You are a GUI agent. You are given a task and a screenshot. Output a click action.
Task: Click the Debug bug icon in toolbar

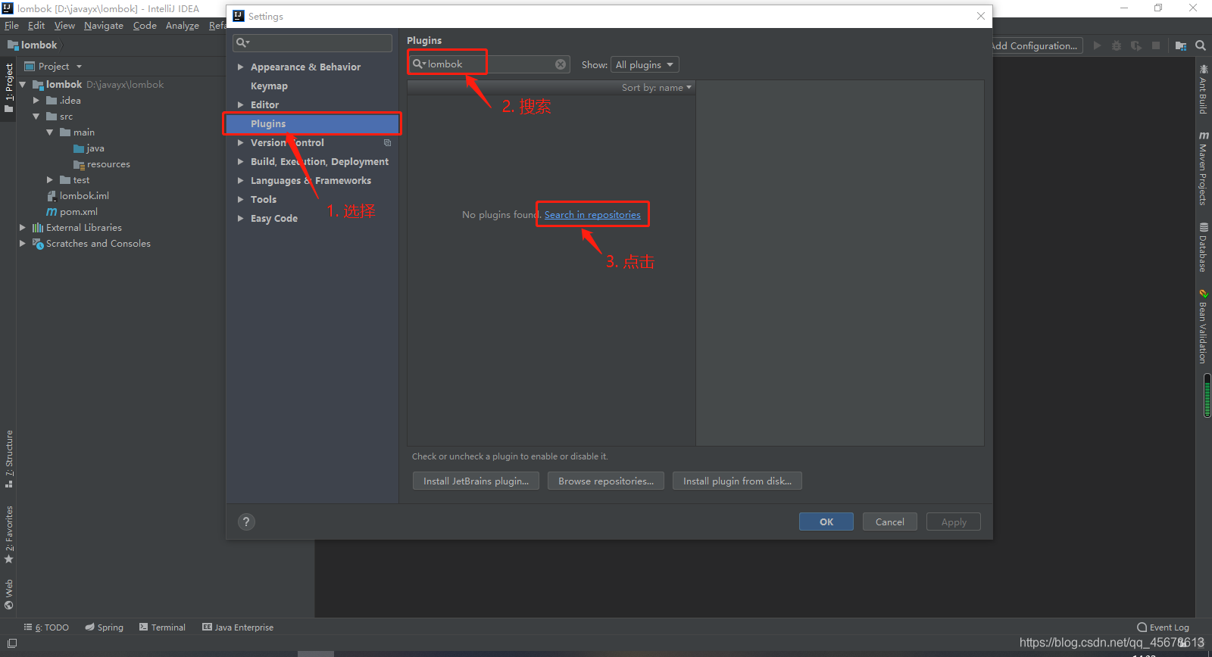[x=1116, y=45]
